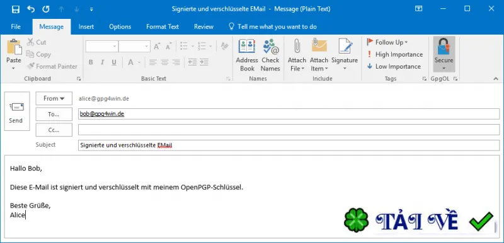The width and height of the screenshot is (504, 243).
Task: Click the Cc... button
Action: (x=54, y=130)
